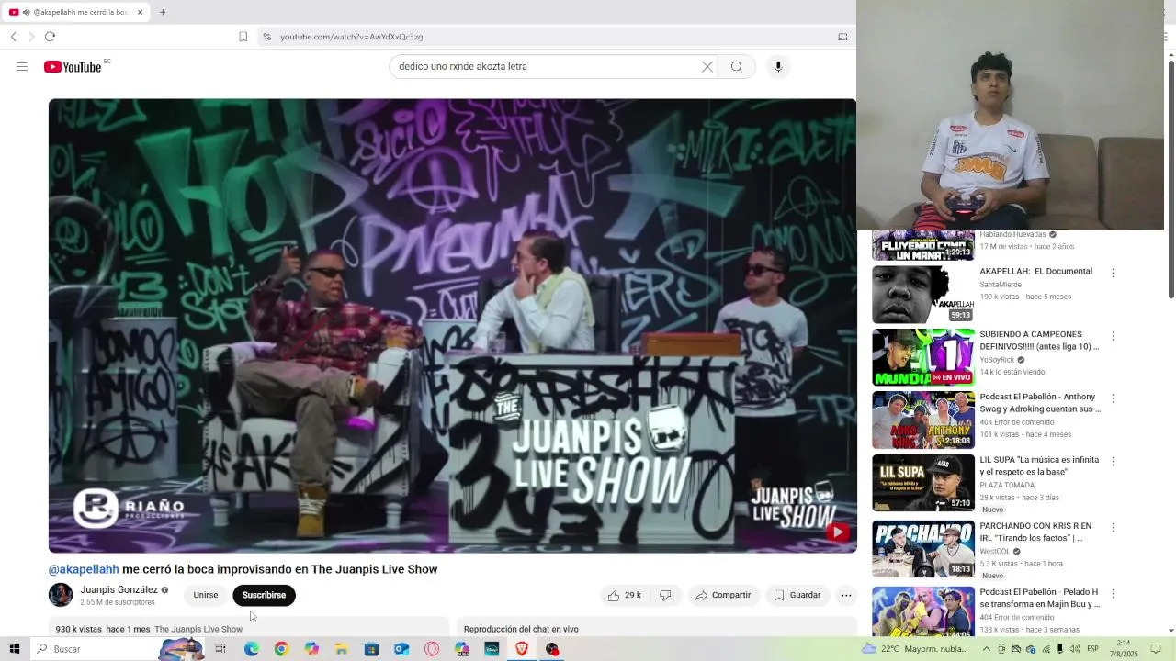Viewport: 1176px width, 661px height.
Task: Bookmark this page using bookmark icon
Action: [243, 37]
